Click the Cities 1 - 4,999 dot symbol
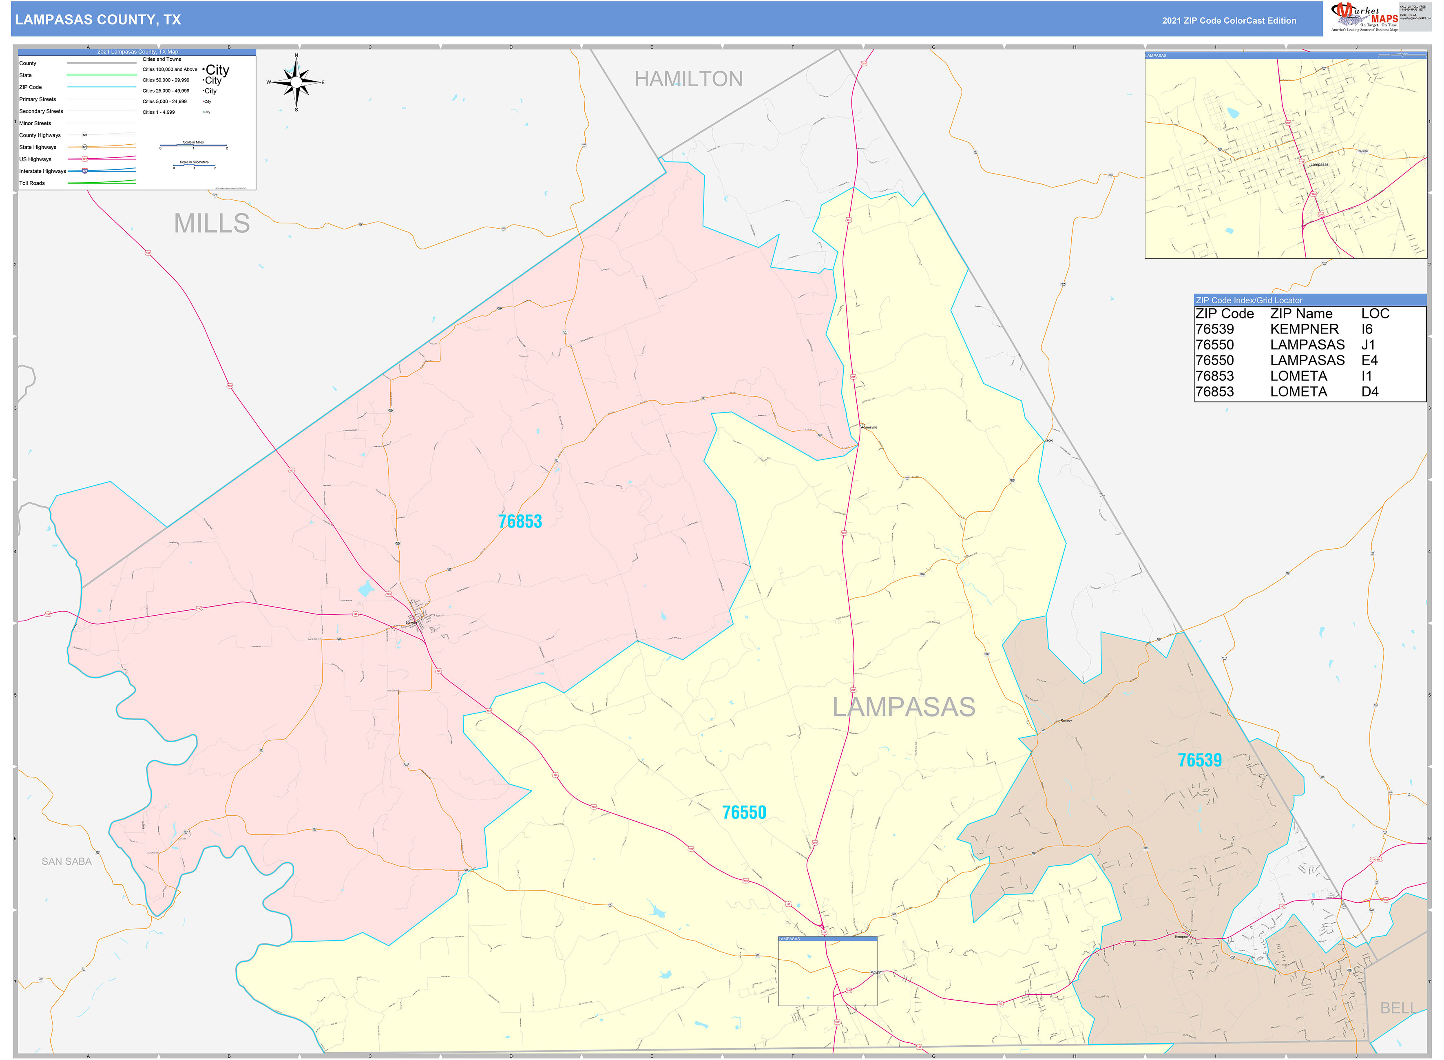This screenshot has width=1444, height=1060. pos(207,112)
